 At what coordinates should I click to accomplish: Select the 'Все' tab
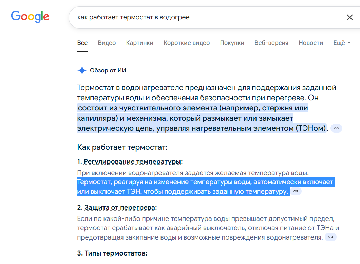click(82, 43)
